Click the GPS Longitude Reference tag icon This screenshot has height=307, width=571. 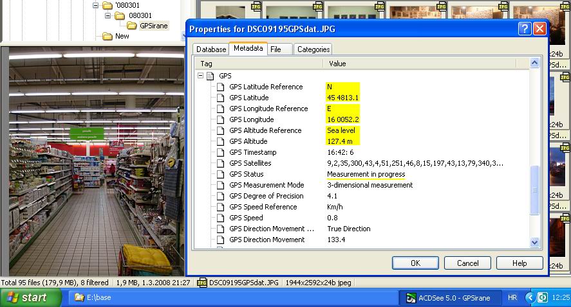point(220,109)
